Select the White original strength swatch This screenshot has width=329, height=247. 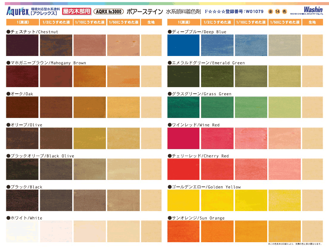point(22,231)
